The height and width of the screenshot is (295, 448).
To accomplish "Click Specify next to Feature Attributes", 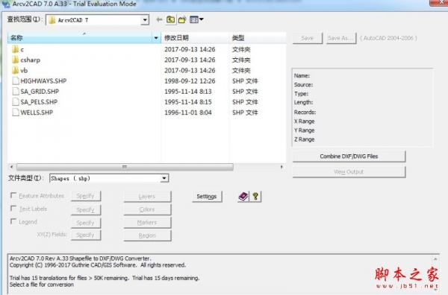I will [x=86, y=196].
